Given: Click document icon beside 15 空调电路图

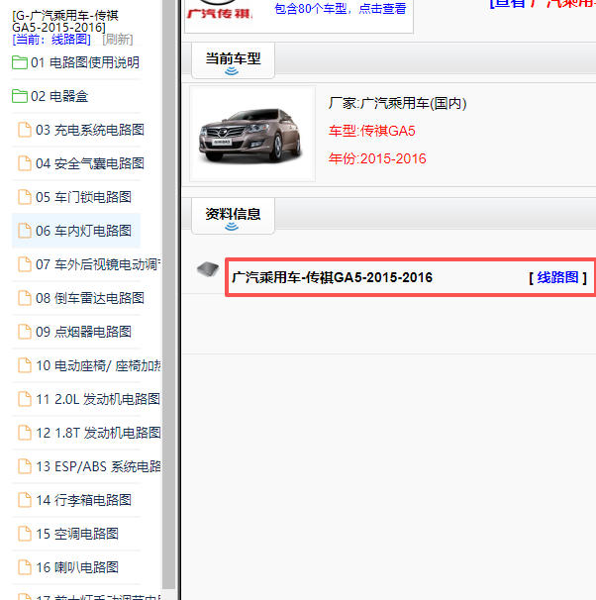Looking at the screenshot, I should point(25,534).
